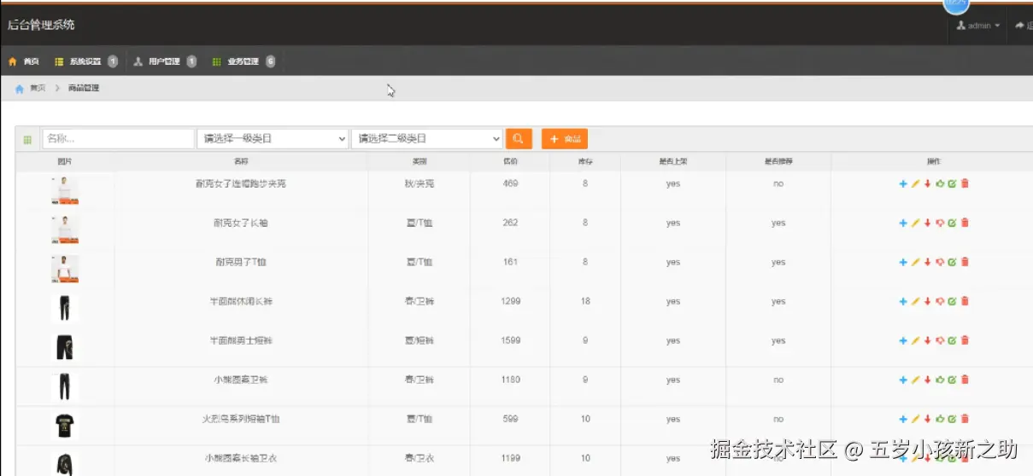Viewport: 1033px width, 476px height.
Task: Open the admin user dropdown menu
Action: tap(978, 26)
